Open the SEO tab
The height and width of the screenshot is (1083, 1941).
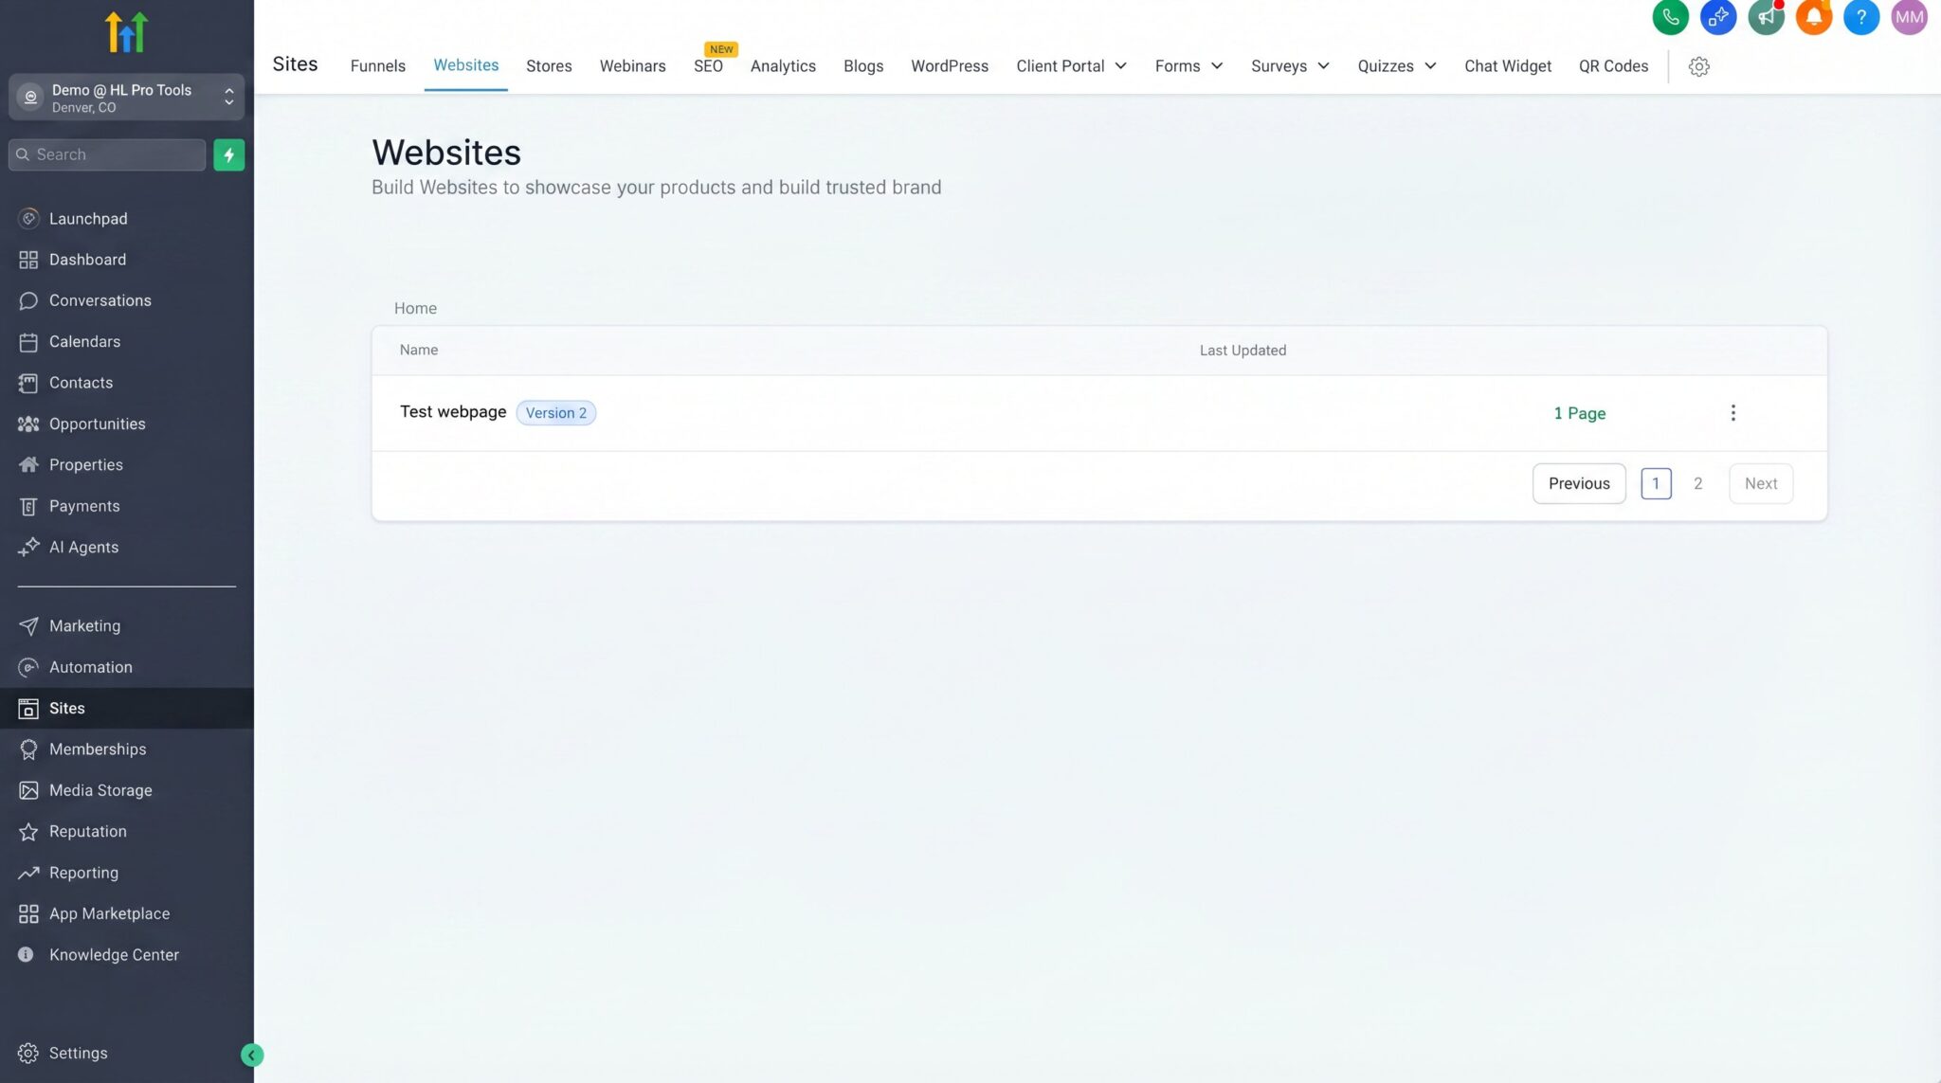coord(708,66)
